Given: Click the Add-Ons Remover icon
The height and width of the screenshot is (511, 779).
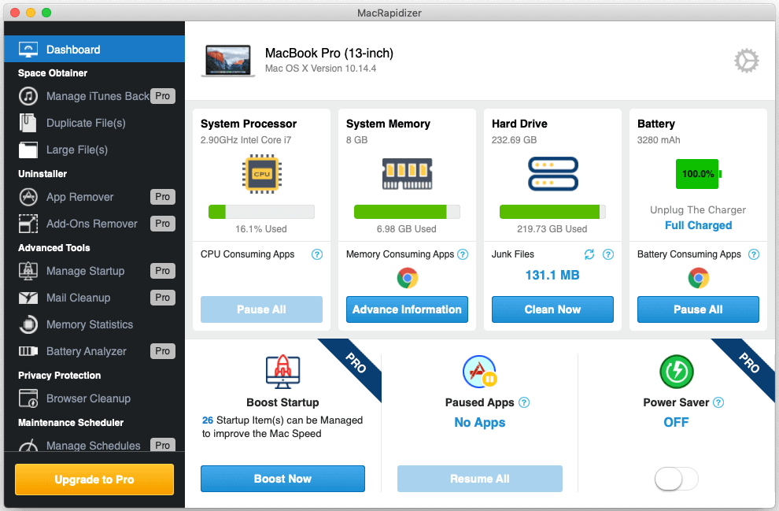Looking at the screenshot, I should [x=28, y=224].
